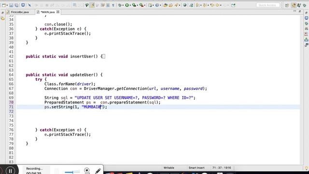
Task: Open the Debug dropdown arrow
Action: tap(123, 5)
